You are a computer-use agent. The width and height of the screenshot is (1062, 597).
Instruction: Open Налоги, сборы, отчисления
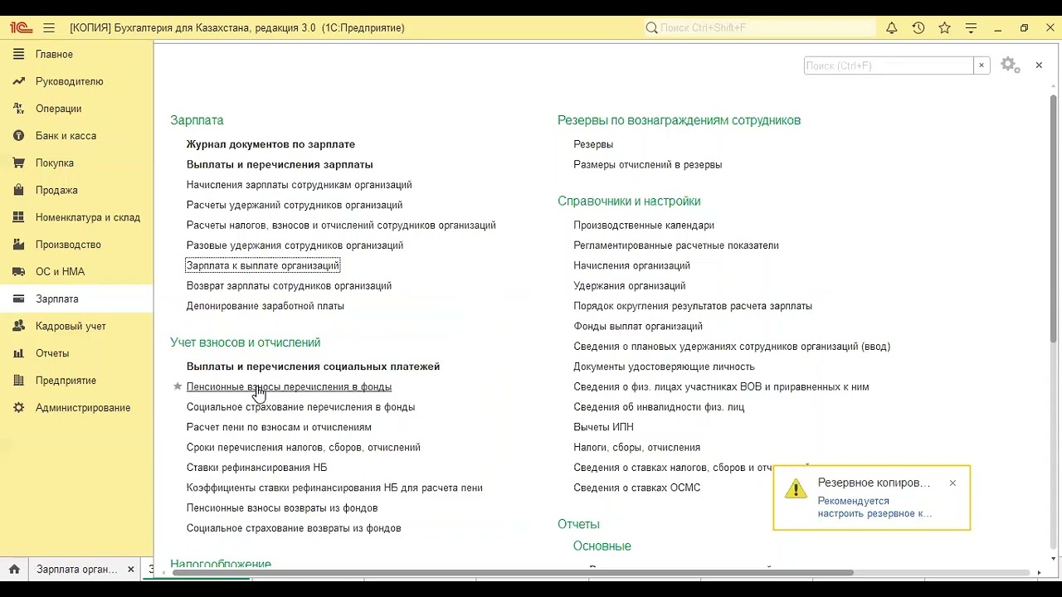coord(637,448)
